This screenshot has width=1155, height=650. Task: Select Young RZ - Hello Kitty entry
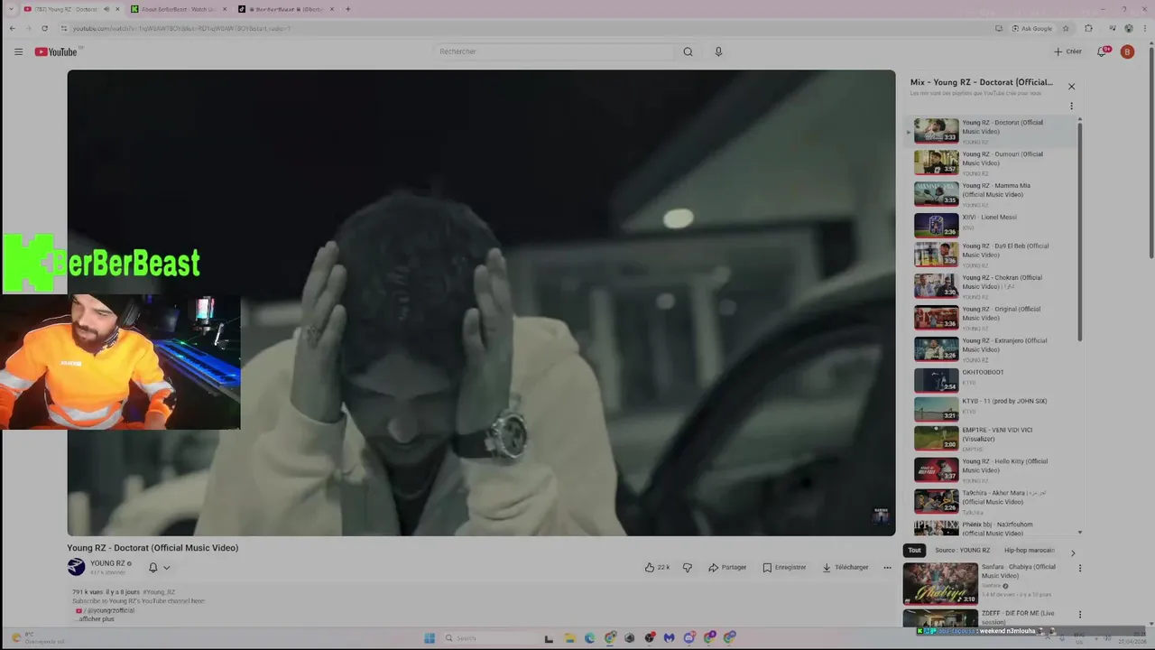click(992, 469)
